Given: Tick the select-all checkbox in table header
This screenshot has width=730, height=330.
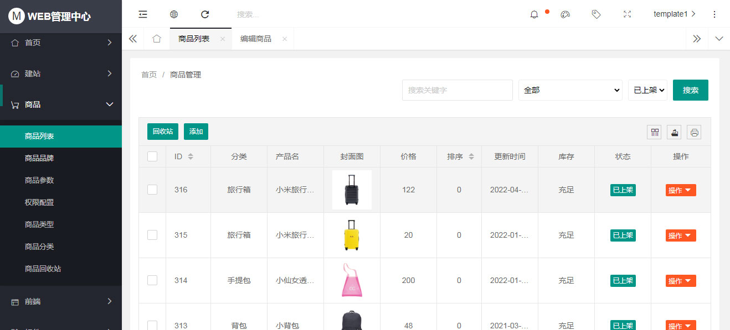Looking at the screenshot, I should coord(152,156).
